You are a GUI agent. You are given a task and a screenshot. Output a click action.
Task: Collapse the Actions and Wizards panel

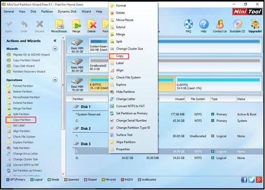coord(55,41)
